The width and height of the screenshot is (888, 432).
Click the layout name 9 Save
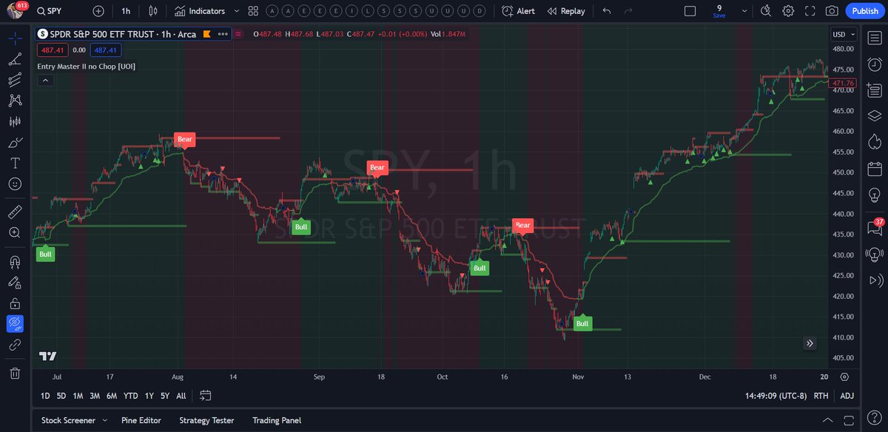click(x=719, y=11)
